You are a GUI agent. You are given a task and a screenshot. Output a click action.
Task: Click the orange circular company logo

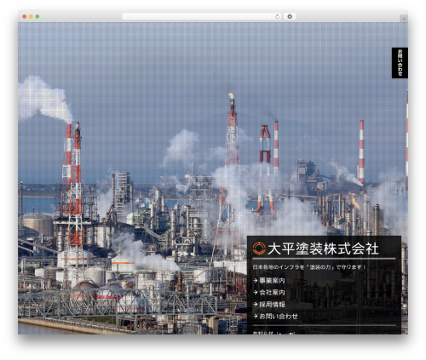259,249
